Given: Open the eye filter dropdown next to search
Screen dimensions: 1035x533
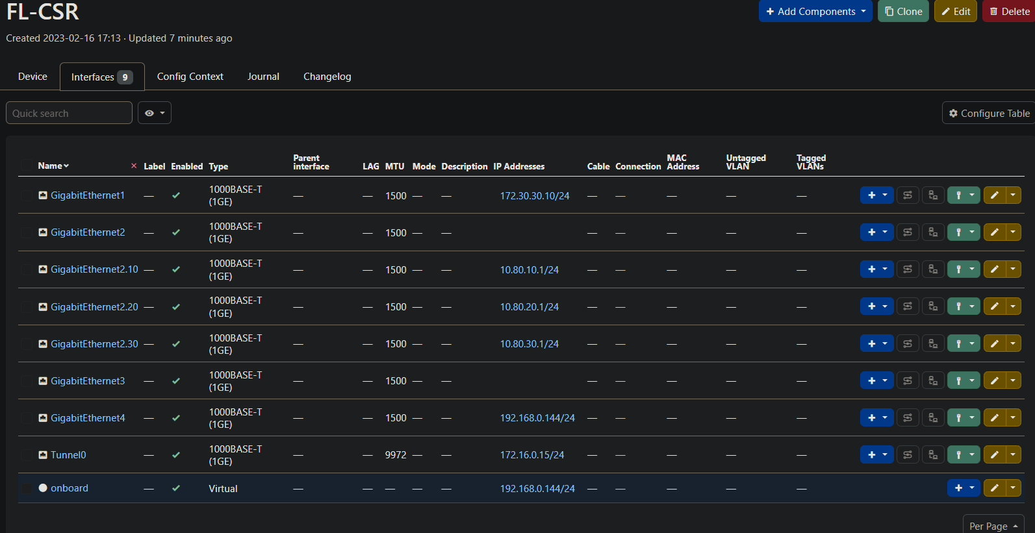Looking at the screenshot, I should 155,113.
